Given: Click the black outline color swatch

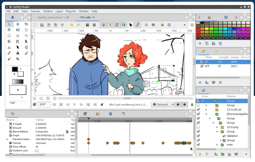Looking at the screenshot, I should pyautogui.click(x=15, y=69).
